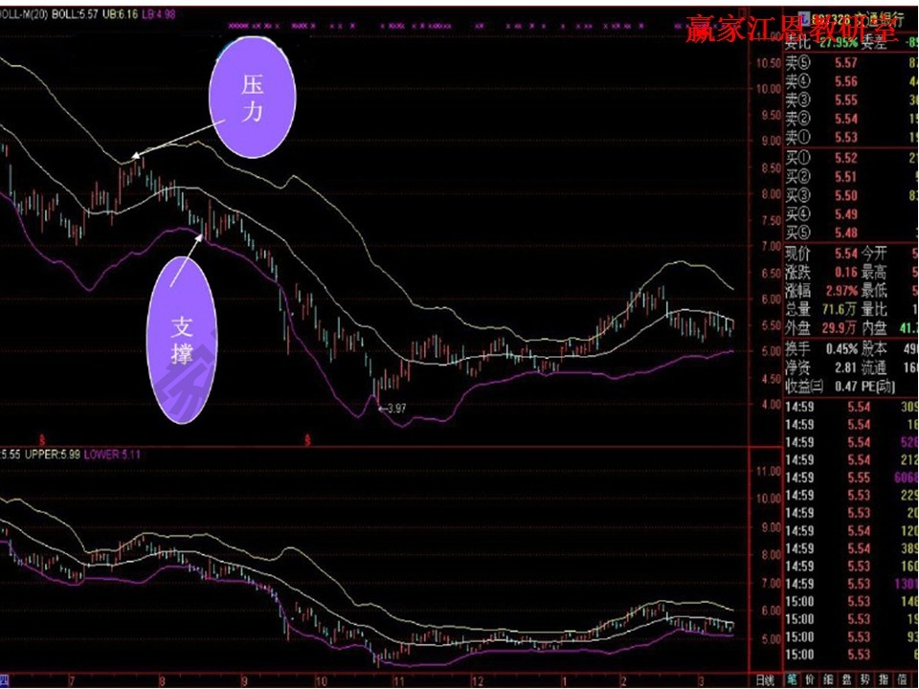Select the 卖① ask price 5.53

(845, 137)
